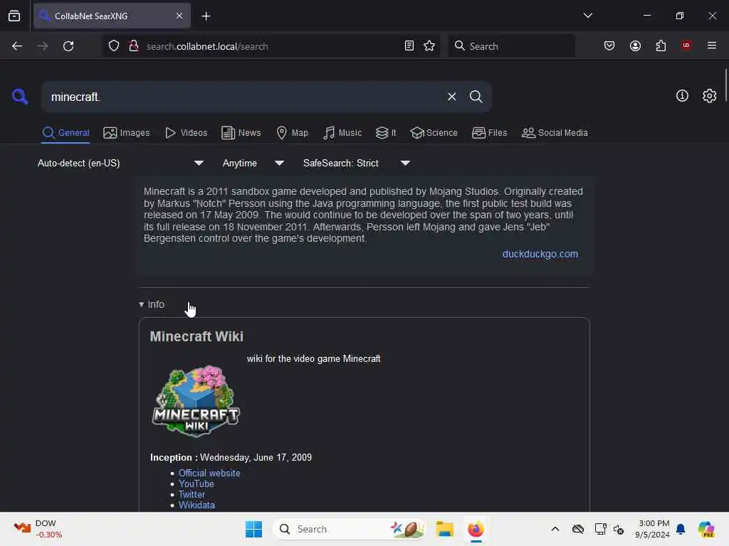List all tabs with the chevron button
The height and width of the screenshot is (546, 729).
[x=587, y=16]
